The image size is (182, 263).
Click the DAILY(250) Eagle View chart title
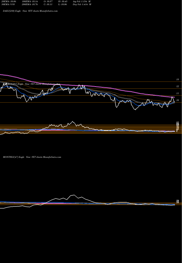(x=30, y=11)
